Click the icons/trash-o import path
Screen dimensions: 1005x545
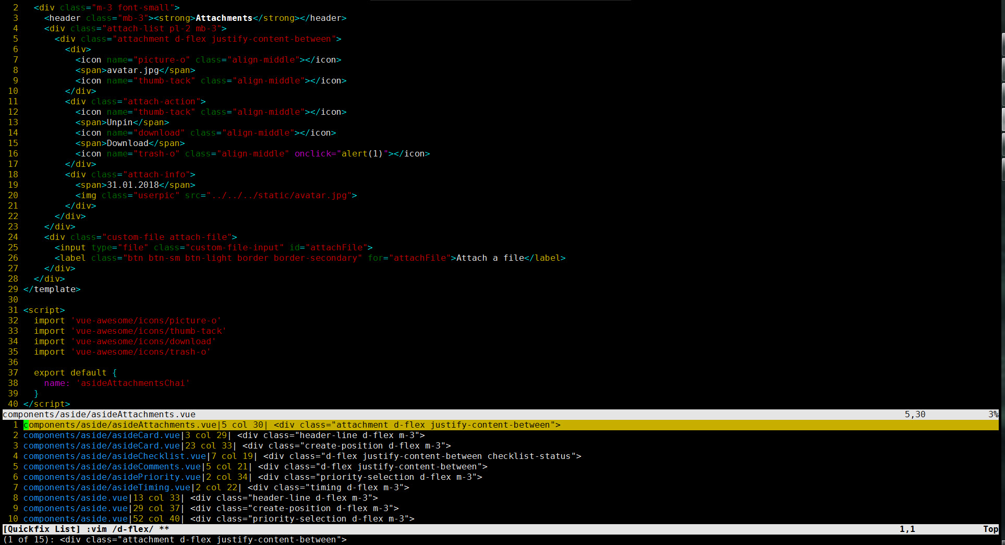(141, 352)
